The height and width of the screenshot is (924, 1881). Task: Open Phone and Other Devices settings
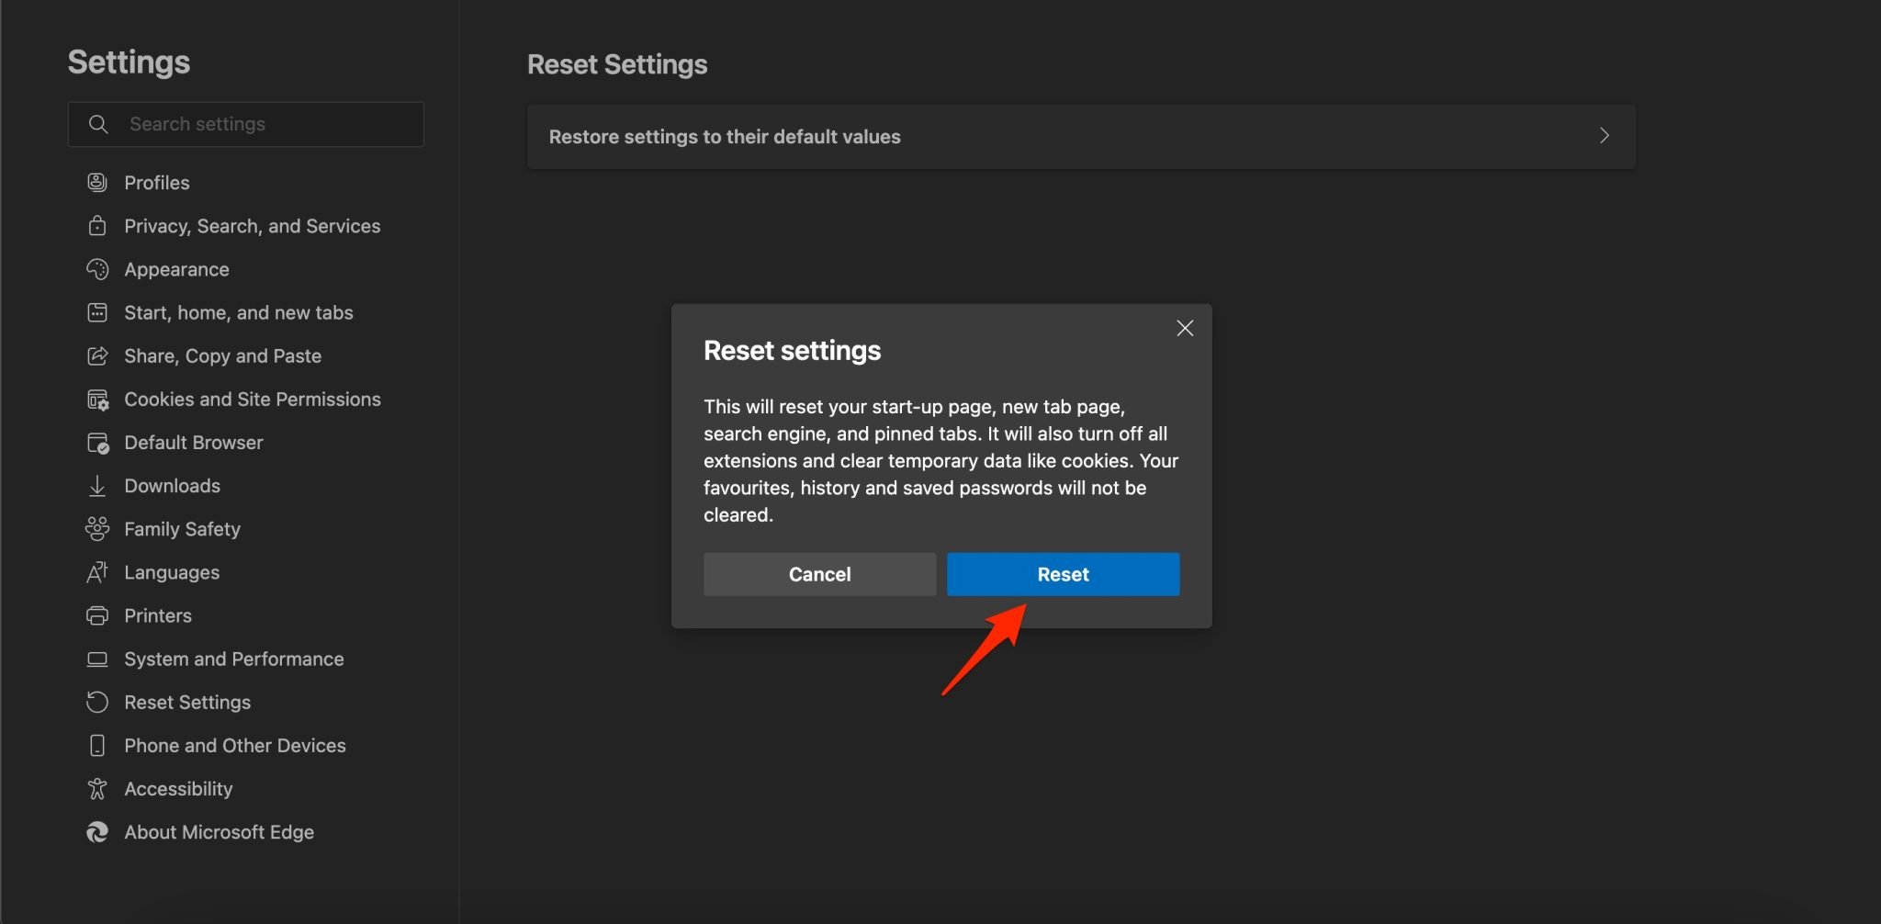pos(235,745)
